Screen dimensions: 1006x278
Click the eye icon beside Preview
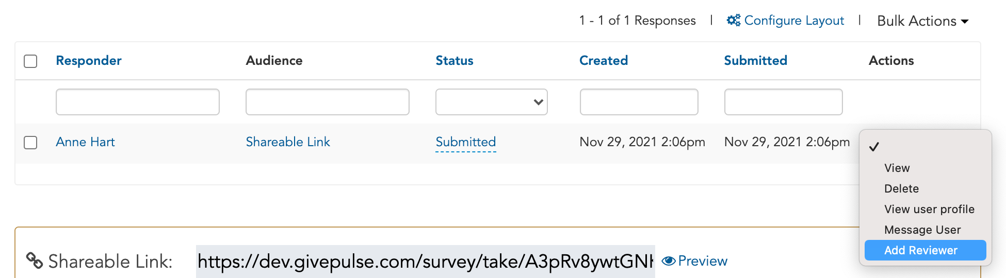point(669,261)
